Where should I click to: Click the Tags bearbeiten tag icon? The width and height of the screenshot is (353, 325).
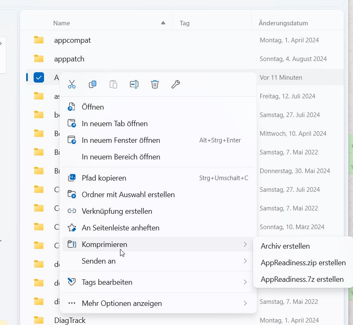point(71,282)
